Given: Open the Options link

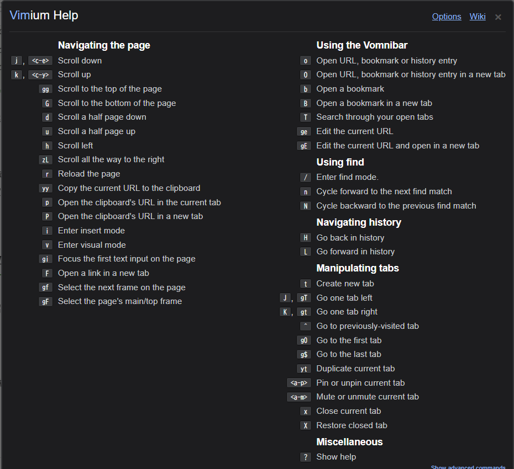Looking at the screenshot, I should 447,17.
